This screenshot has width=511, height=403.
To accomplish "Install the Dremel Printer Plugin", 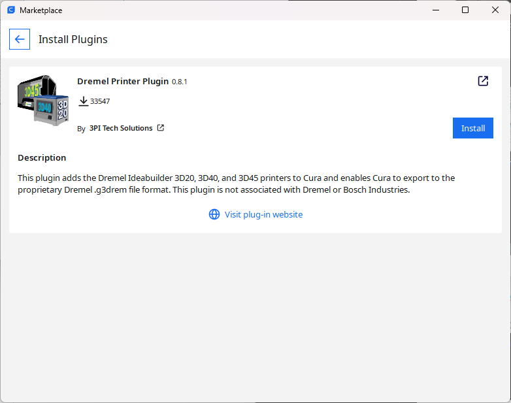I will (x=473, y=128).
